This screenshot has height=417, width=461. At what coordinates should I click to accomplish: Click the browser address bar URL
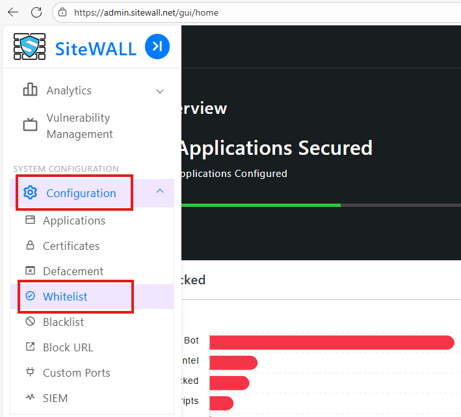tap(146, 12)
